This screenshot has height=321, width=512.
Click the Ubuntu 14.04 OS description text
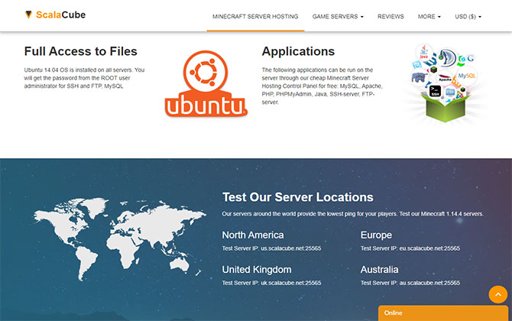pos(84,78)
